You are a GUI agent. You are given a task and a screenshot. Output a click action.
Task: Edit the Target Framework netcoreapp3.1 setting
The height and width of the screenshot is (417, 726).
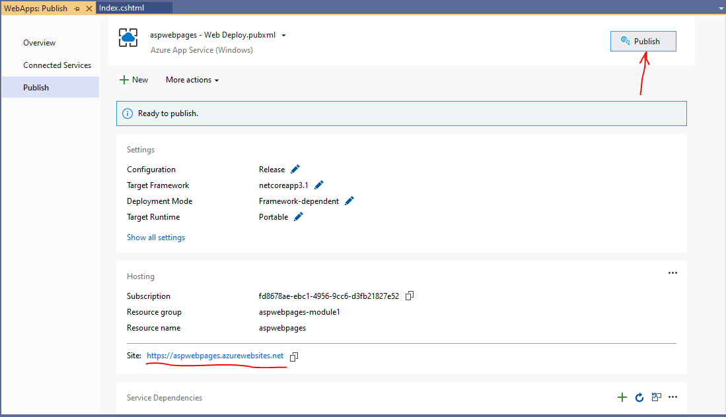click(319, 185)
